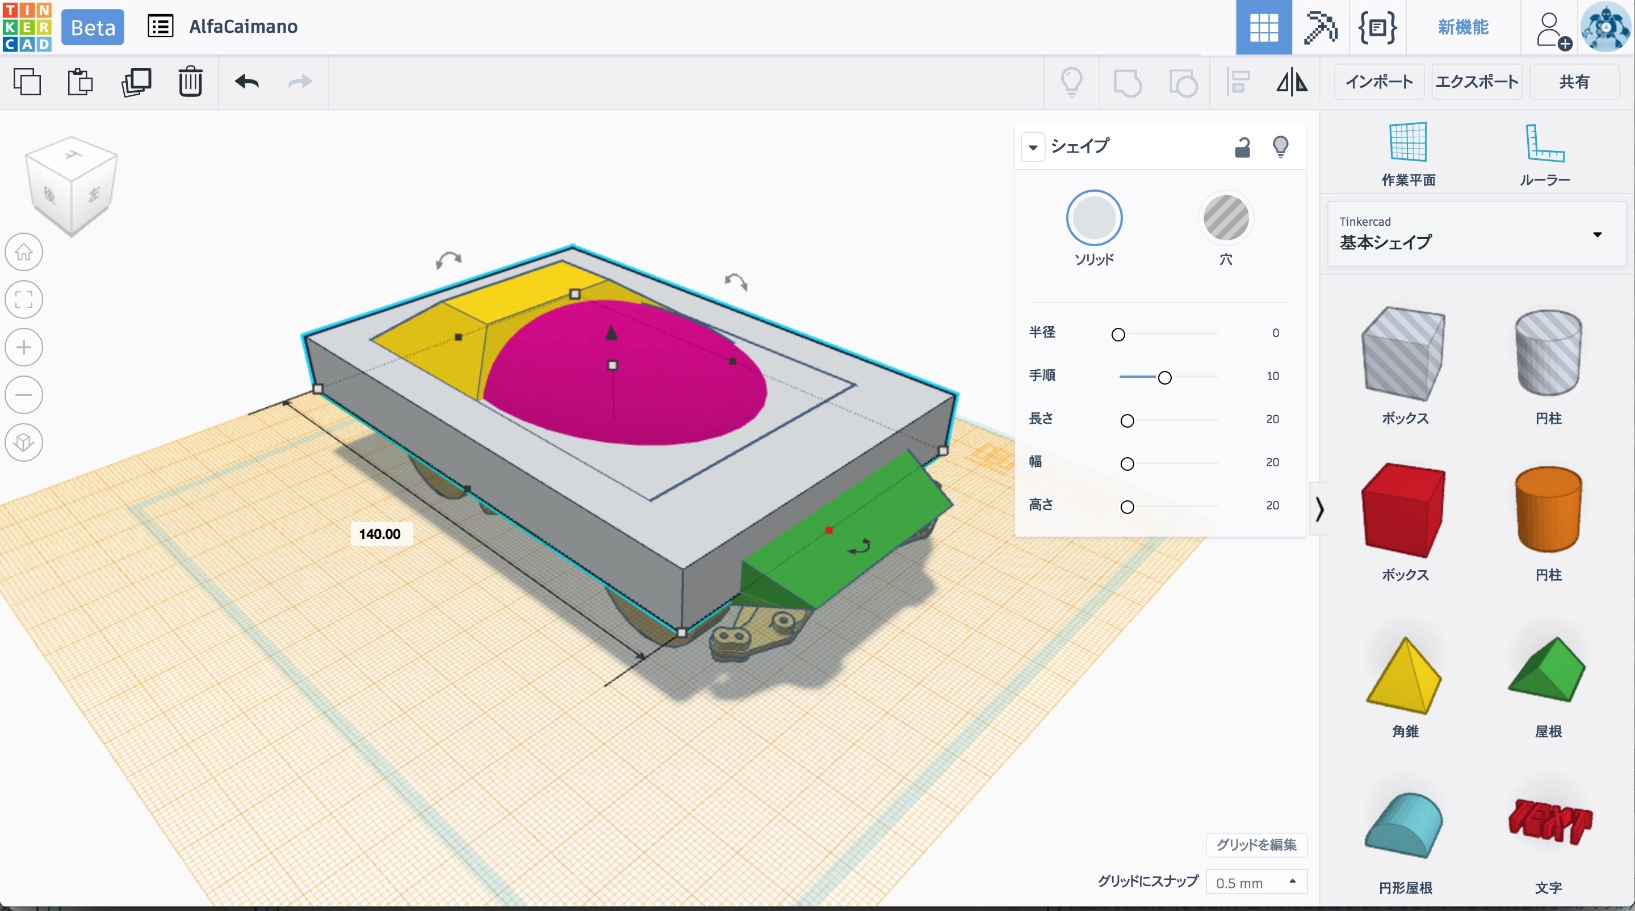Click the mirror flip tool icon
The image size is (1635, 911).
pos(1292,82)
